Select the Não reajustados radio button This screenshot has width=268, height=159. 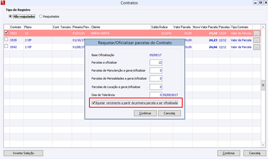tap(10, 16)
